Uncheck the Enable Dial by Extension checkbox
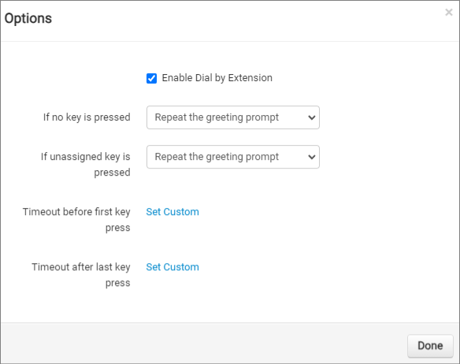 [x=152, y=78]
